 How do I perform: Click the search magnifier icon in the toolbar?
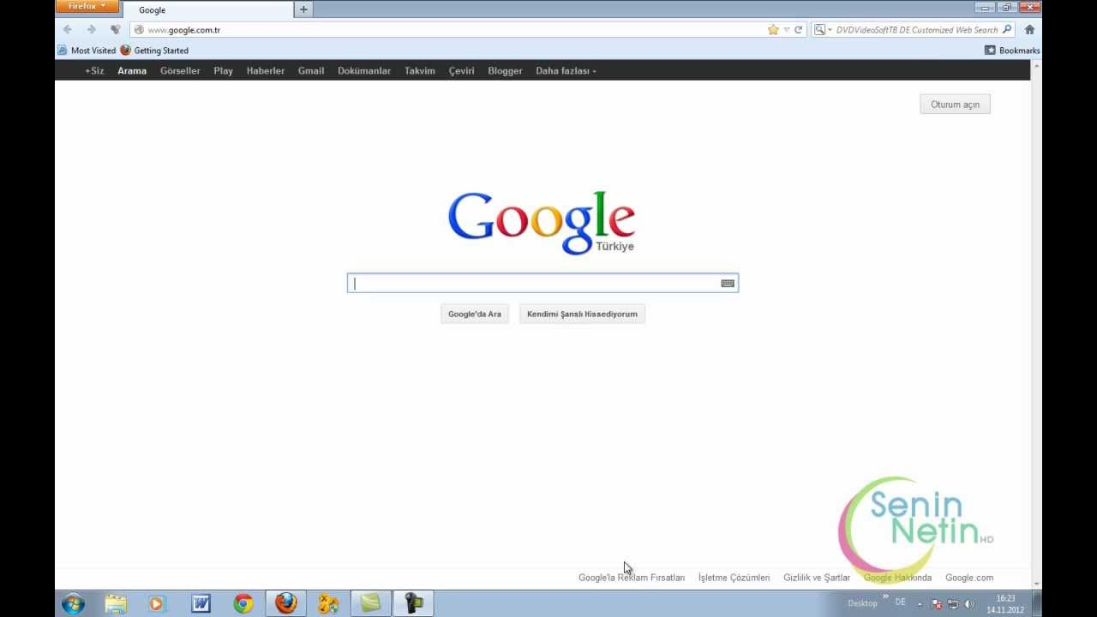(x=1007, y=30)
